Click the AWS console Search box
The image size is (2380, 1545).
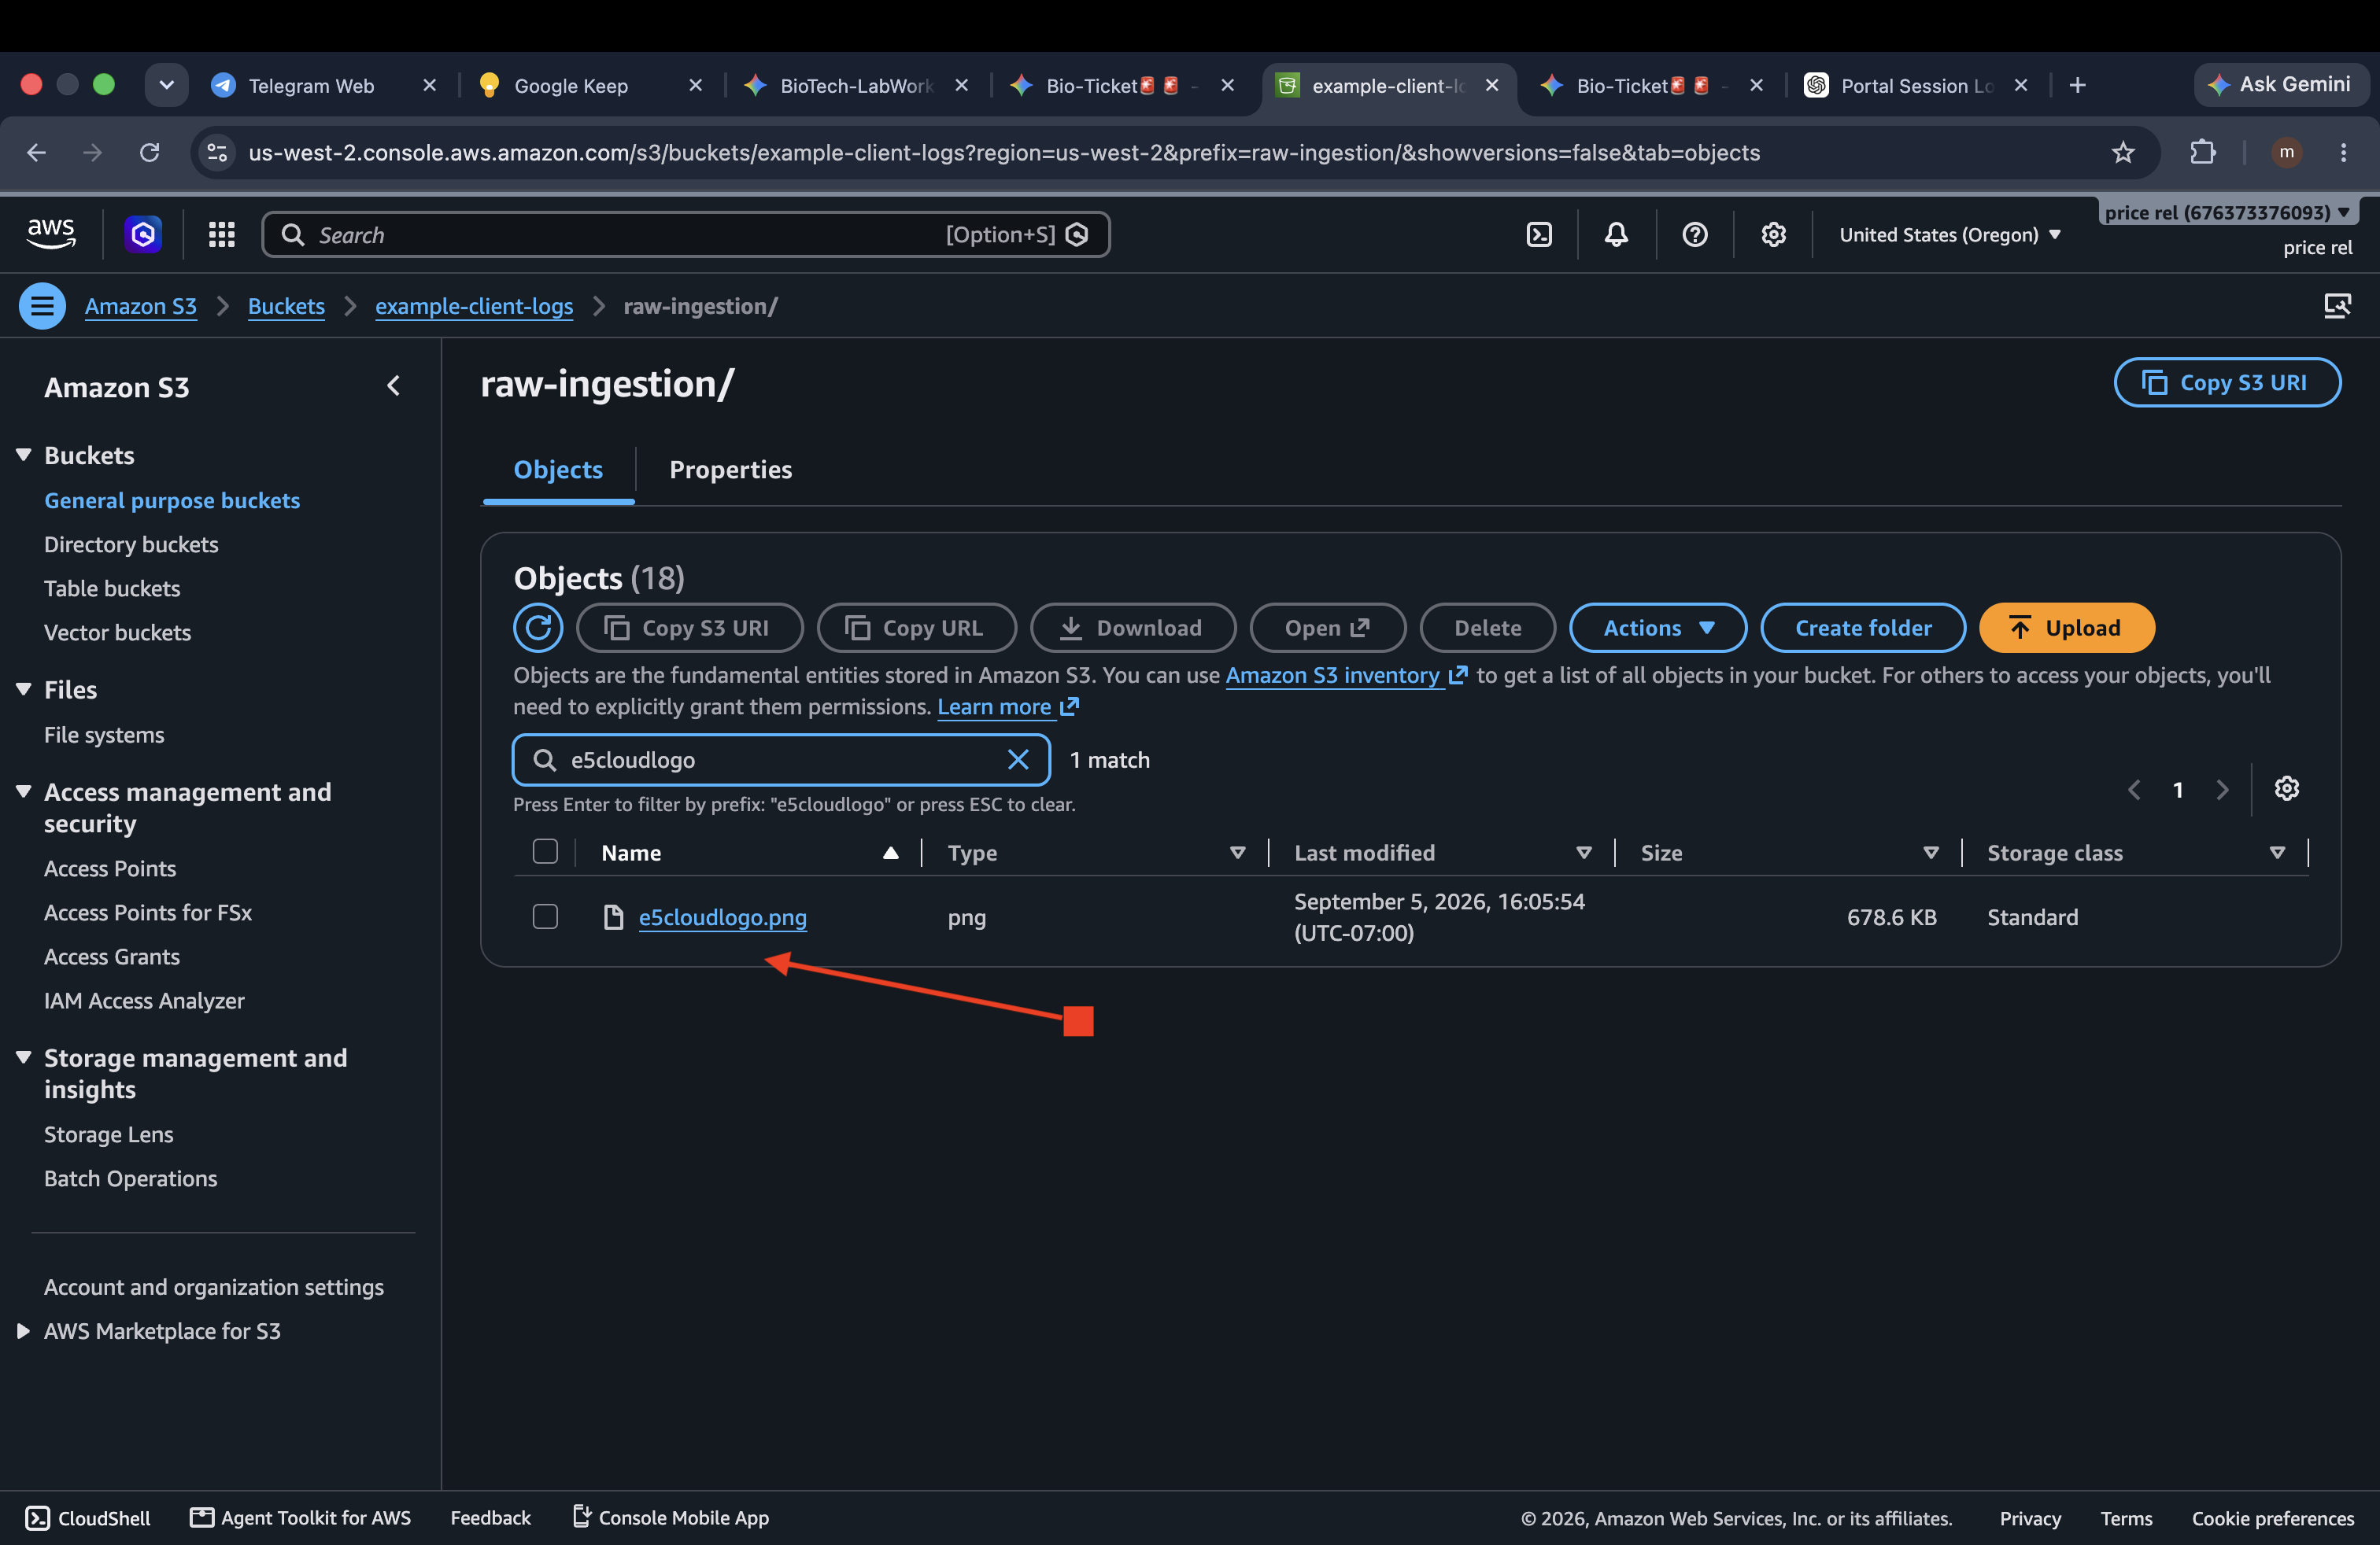click(x=685, y=235)
